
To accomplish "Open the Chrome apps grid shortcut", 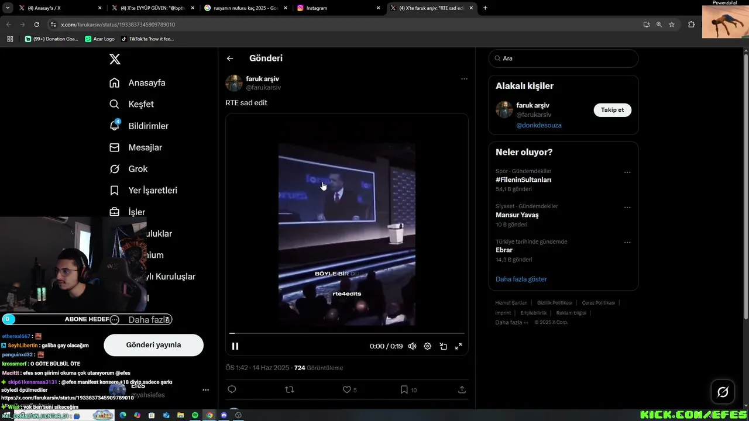I will 10,39.
